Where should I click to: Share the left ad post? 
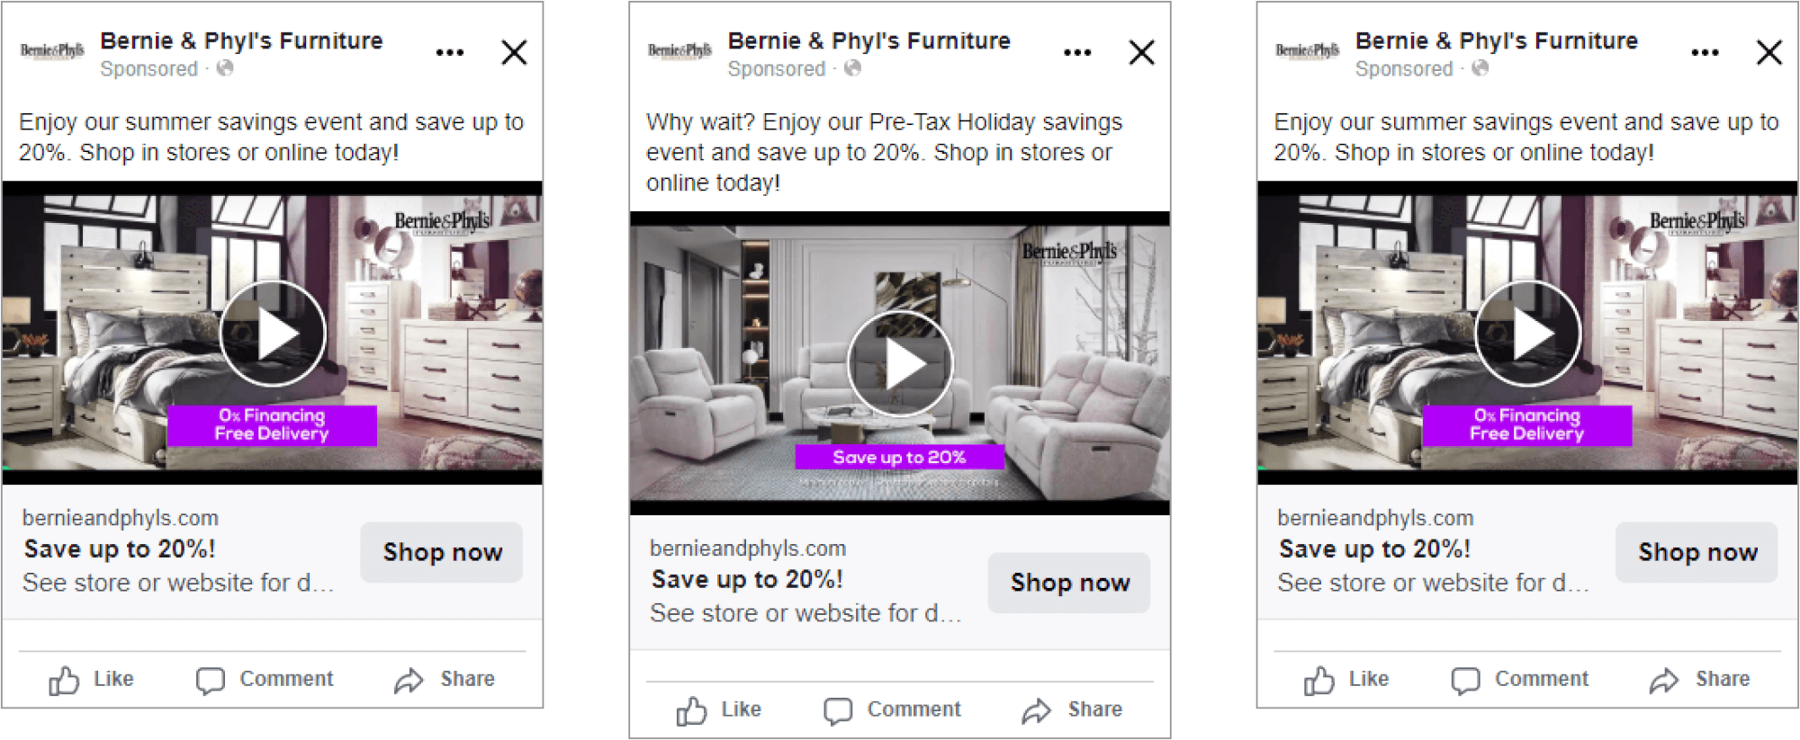pos(445,680)
